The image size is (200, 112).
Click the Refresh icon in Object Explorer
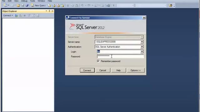[x=33, y=16]
